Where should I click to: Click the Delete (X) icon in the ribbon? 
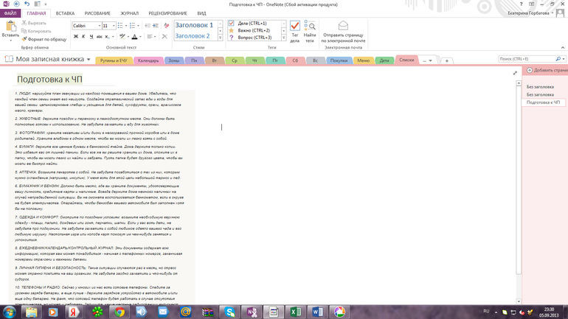(164, 37)
